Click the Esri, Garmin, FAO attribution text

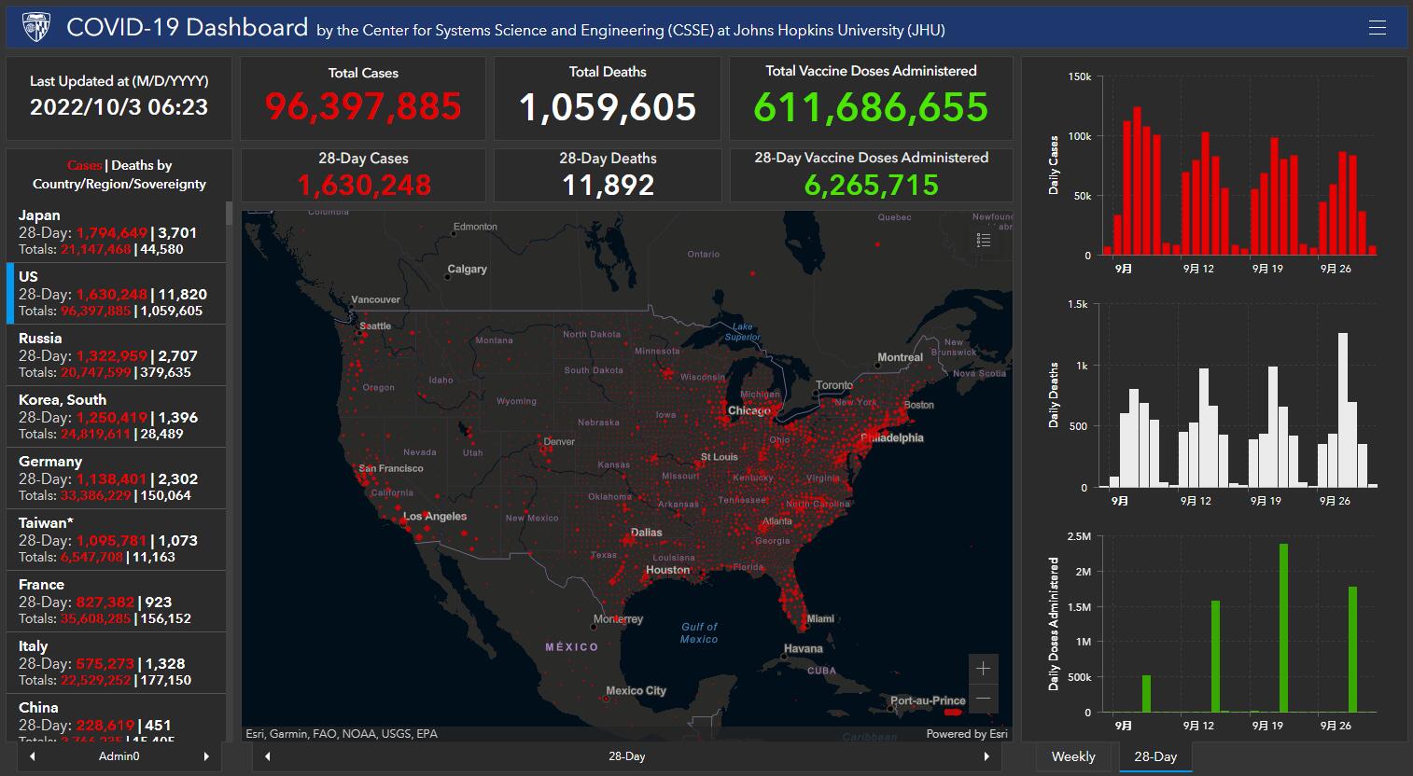[342, 734]
